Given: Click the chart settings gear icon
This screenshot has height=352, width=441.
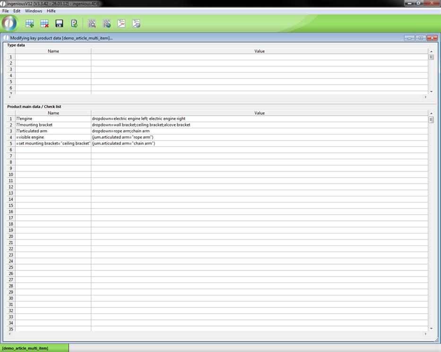Looking at the screenshot, I should (136, 24).
